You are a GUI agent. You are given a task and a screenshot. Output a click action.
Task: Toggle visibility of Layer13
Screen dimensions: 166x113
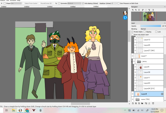135,40
